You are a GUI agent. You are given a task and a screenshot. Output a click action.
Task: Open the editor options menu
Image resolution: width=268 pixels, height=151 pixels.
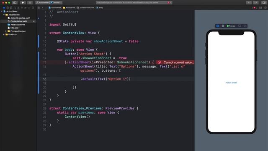(x=260, y=8)
